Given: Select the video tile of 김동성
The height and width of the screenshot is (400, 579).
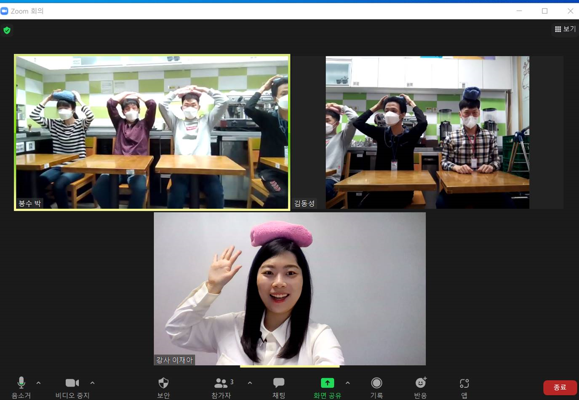Looking at the screenshot, I should click(427, 132).
